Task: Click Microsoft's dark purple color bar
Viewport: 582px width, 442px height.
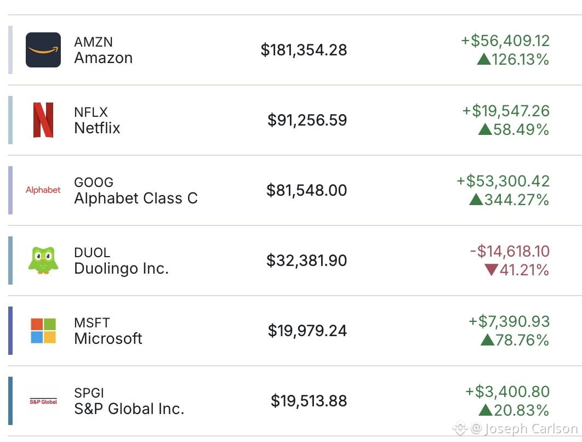Action: click(10, 331)
